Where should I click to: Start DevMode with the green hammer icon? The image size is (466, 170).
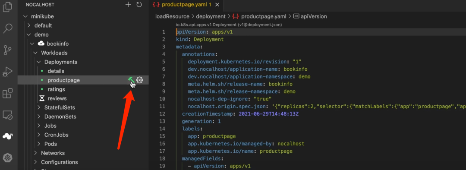pyautogui.click(x=131, y=80)
